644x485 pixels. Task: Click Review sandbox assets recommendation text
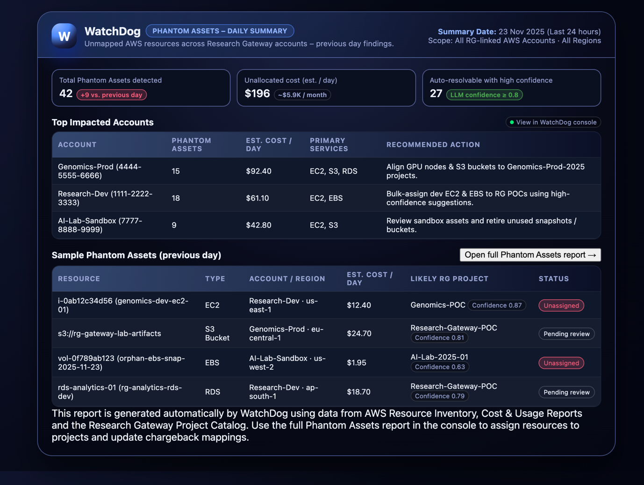[x=481, y=225]
